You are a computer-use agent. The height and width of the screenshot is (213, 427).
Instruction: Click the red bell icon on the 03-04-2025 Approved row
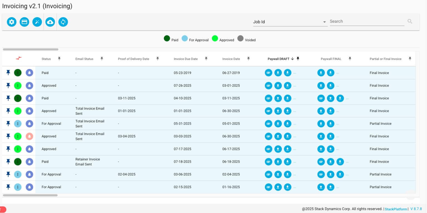click(29, 136)
